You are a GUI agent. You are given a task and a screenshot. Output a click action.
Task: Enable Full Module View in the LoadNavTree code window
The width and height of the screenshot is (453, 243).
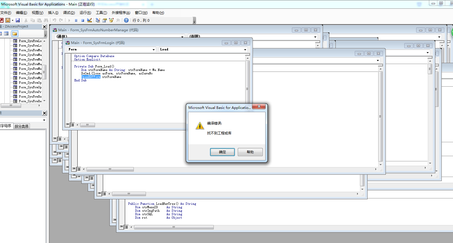[126, 227]
